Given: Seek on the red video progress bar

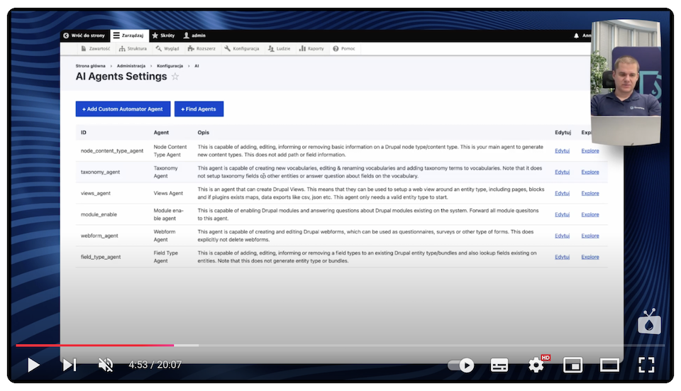Looking at the screenshot, I should tap(94, 346).
